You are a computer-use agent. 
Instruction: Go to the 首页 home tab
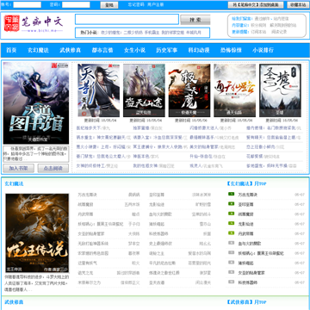click(11, 50)
